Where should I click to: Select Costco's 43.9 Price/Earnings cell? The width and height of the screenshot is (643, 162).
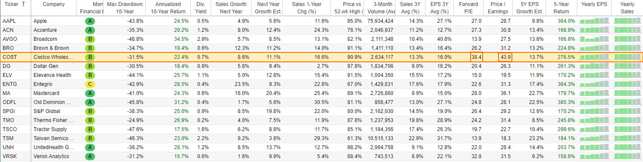click(505, 57)
